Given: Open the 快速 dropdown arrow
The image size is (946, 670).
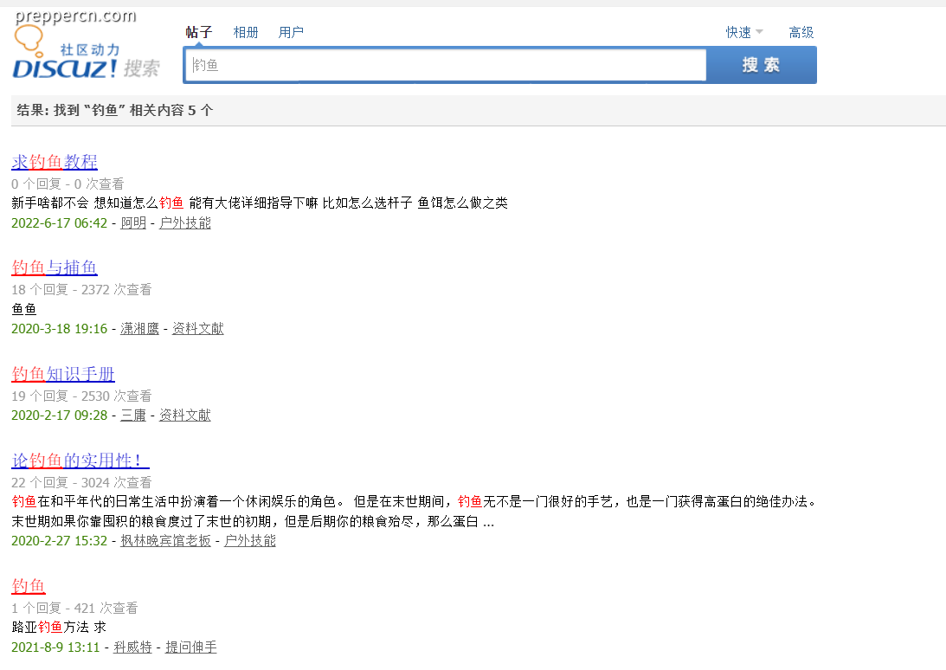Looking at the screenshot, I should pyautogui.click(x=760, y=32).
